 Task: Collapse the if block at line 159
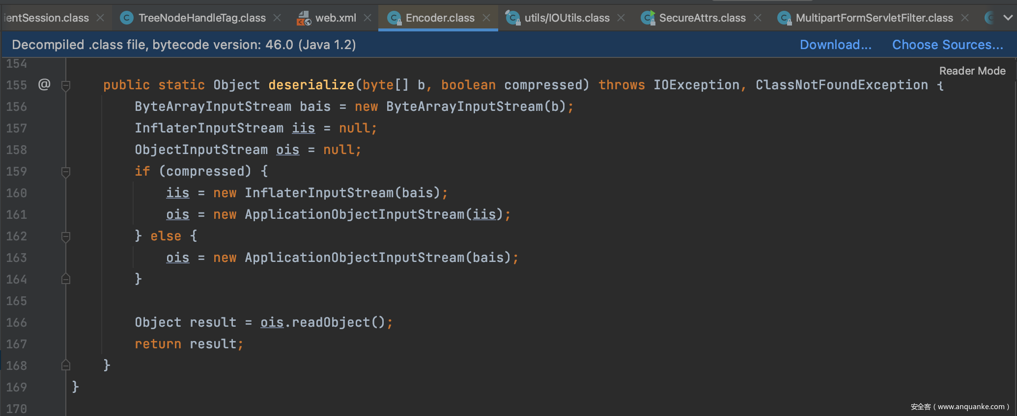click(x=66, y=172)
